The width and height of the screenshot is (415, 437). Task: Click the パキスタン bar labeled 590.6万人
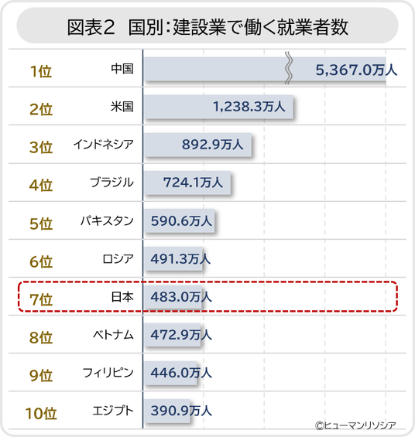pos(180,220)
